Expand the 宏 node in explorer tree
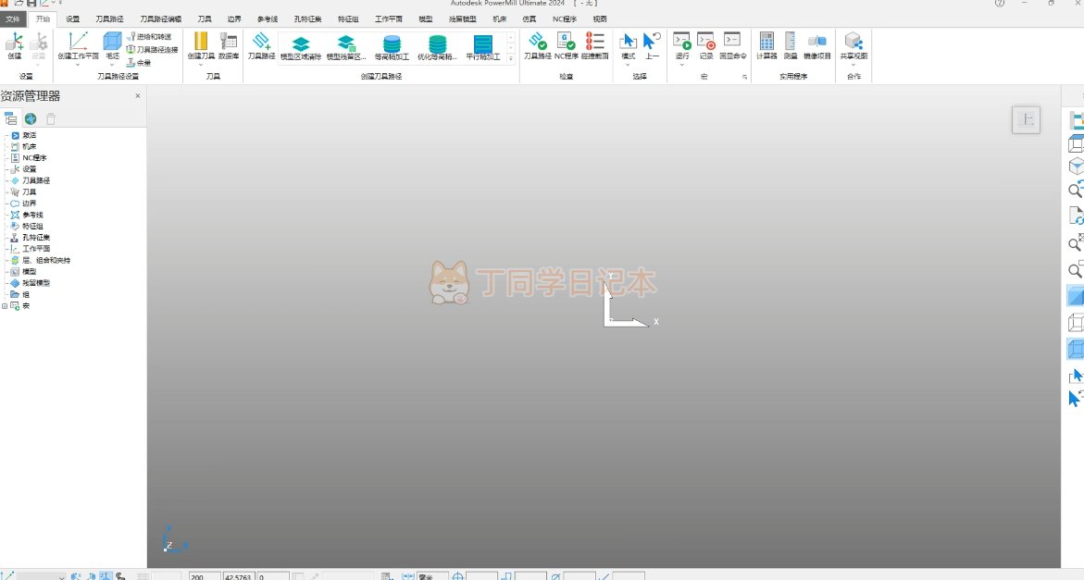The height and width of the screenshot is (580, 1084). 5,306
